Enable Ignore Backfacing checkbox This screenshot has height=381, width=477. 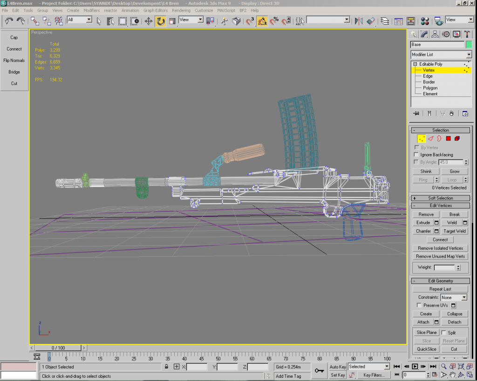[x=416, y=154]
